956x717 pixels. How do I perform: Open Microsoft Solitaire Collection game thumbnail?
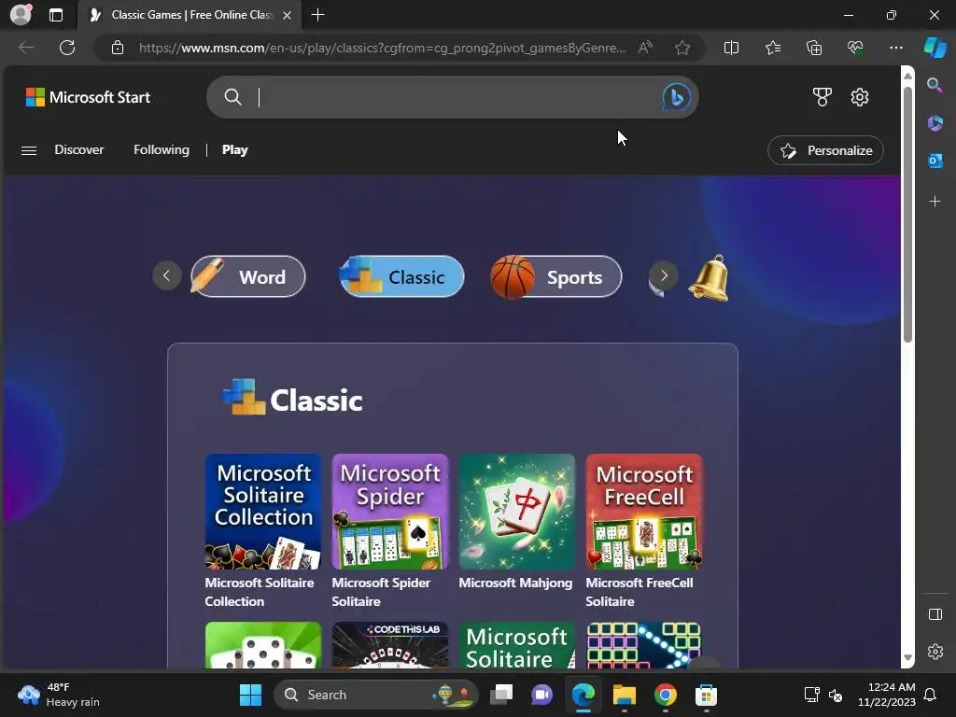pyautogui.click(x=263, y=512)
